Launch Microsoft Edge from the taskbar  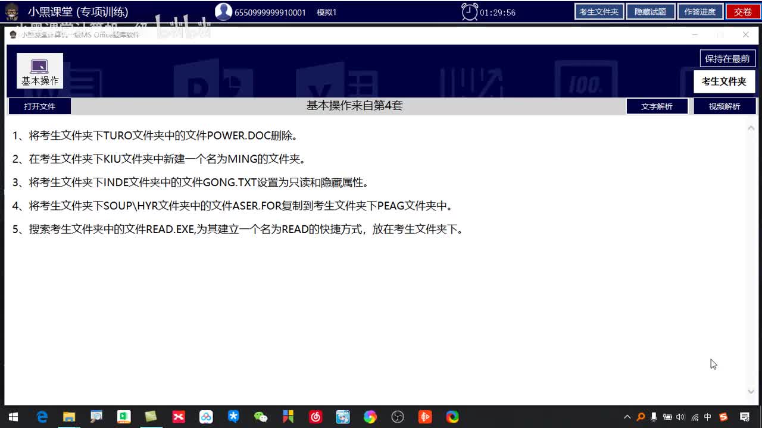coord(42,417)
